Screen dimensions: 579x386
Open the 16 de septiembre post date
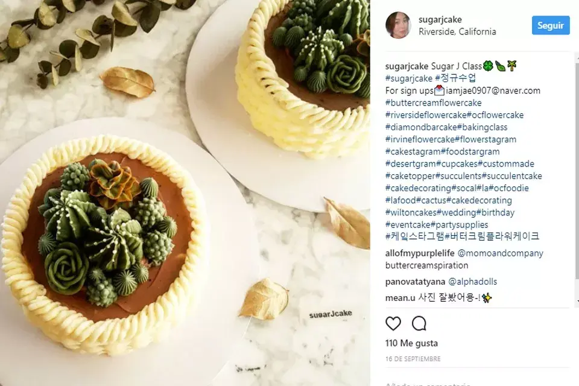click(x=413, y=359)
